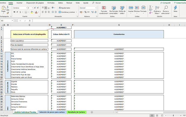Select the Format Painter brush icon
The height and width of the screenshot is (117, 186).
(8, 13)
